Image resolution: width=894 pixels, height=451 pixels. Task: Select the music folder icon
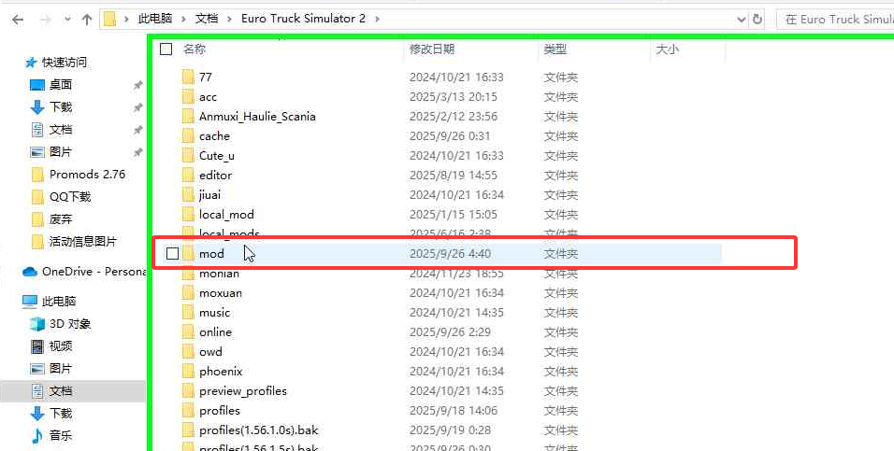coord(188,313)
